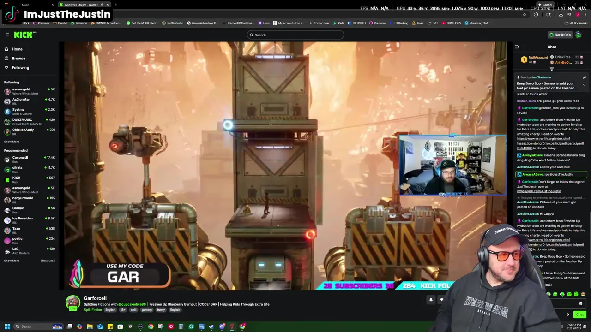Screen dimensions: 591x332
Task: Click the Kick logo
Action: pos(25,35)
